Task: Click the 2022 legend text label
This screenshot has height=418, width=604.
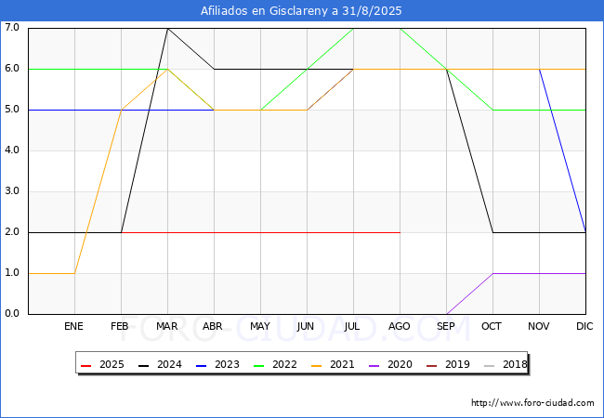Action: [284, 364]
